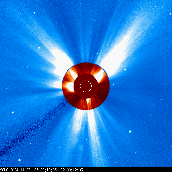
Task: Click the dark diagonal pylon shadow lower left
Action: 34,127
